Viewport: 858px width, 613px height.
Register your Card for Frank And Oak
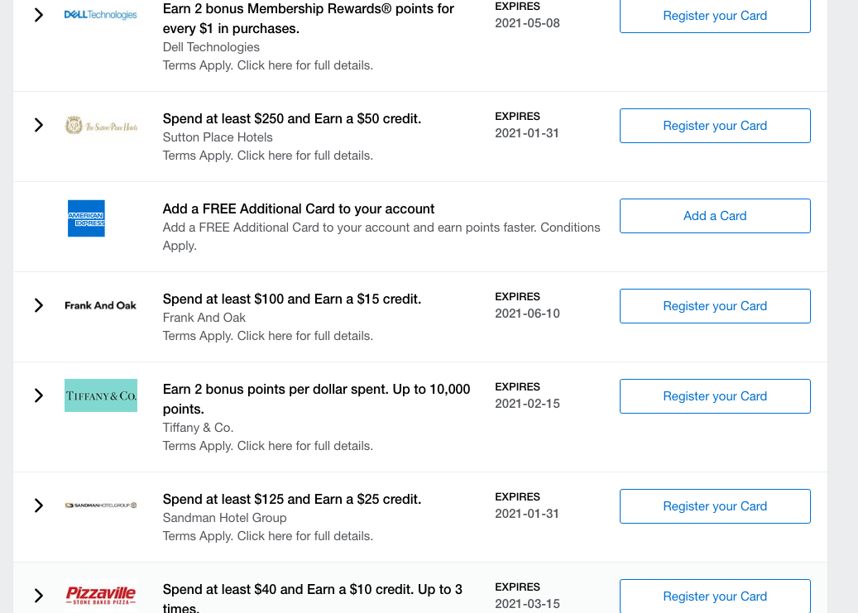(x=715, y=306)
